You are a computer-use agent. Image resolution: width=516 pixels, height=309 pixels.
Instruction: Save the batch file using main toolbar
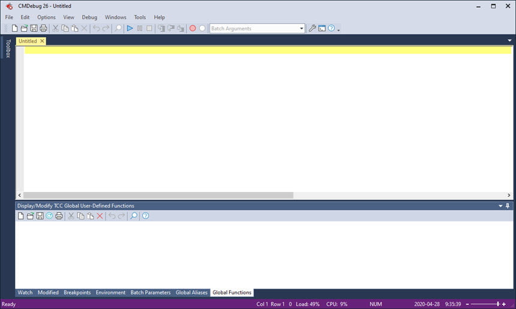click(x=34, y=28)
